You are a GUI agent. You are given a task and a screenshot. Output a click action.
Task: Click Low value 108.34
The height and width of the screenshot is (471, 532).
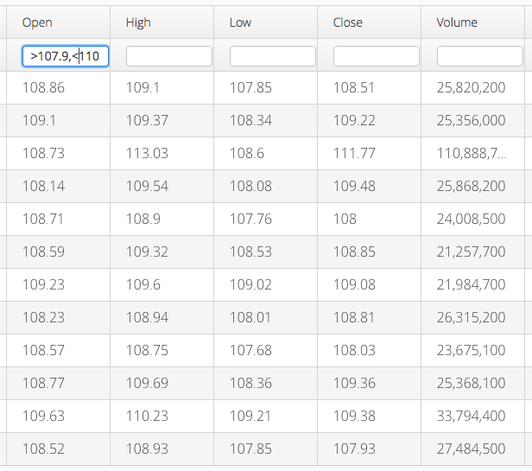tap(250, 120)
